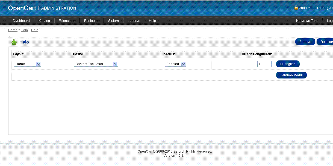Click the last Halo breadcrumb link
Screen dimensions: 333x166
tap(35, 30)
